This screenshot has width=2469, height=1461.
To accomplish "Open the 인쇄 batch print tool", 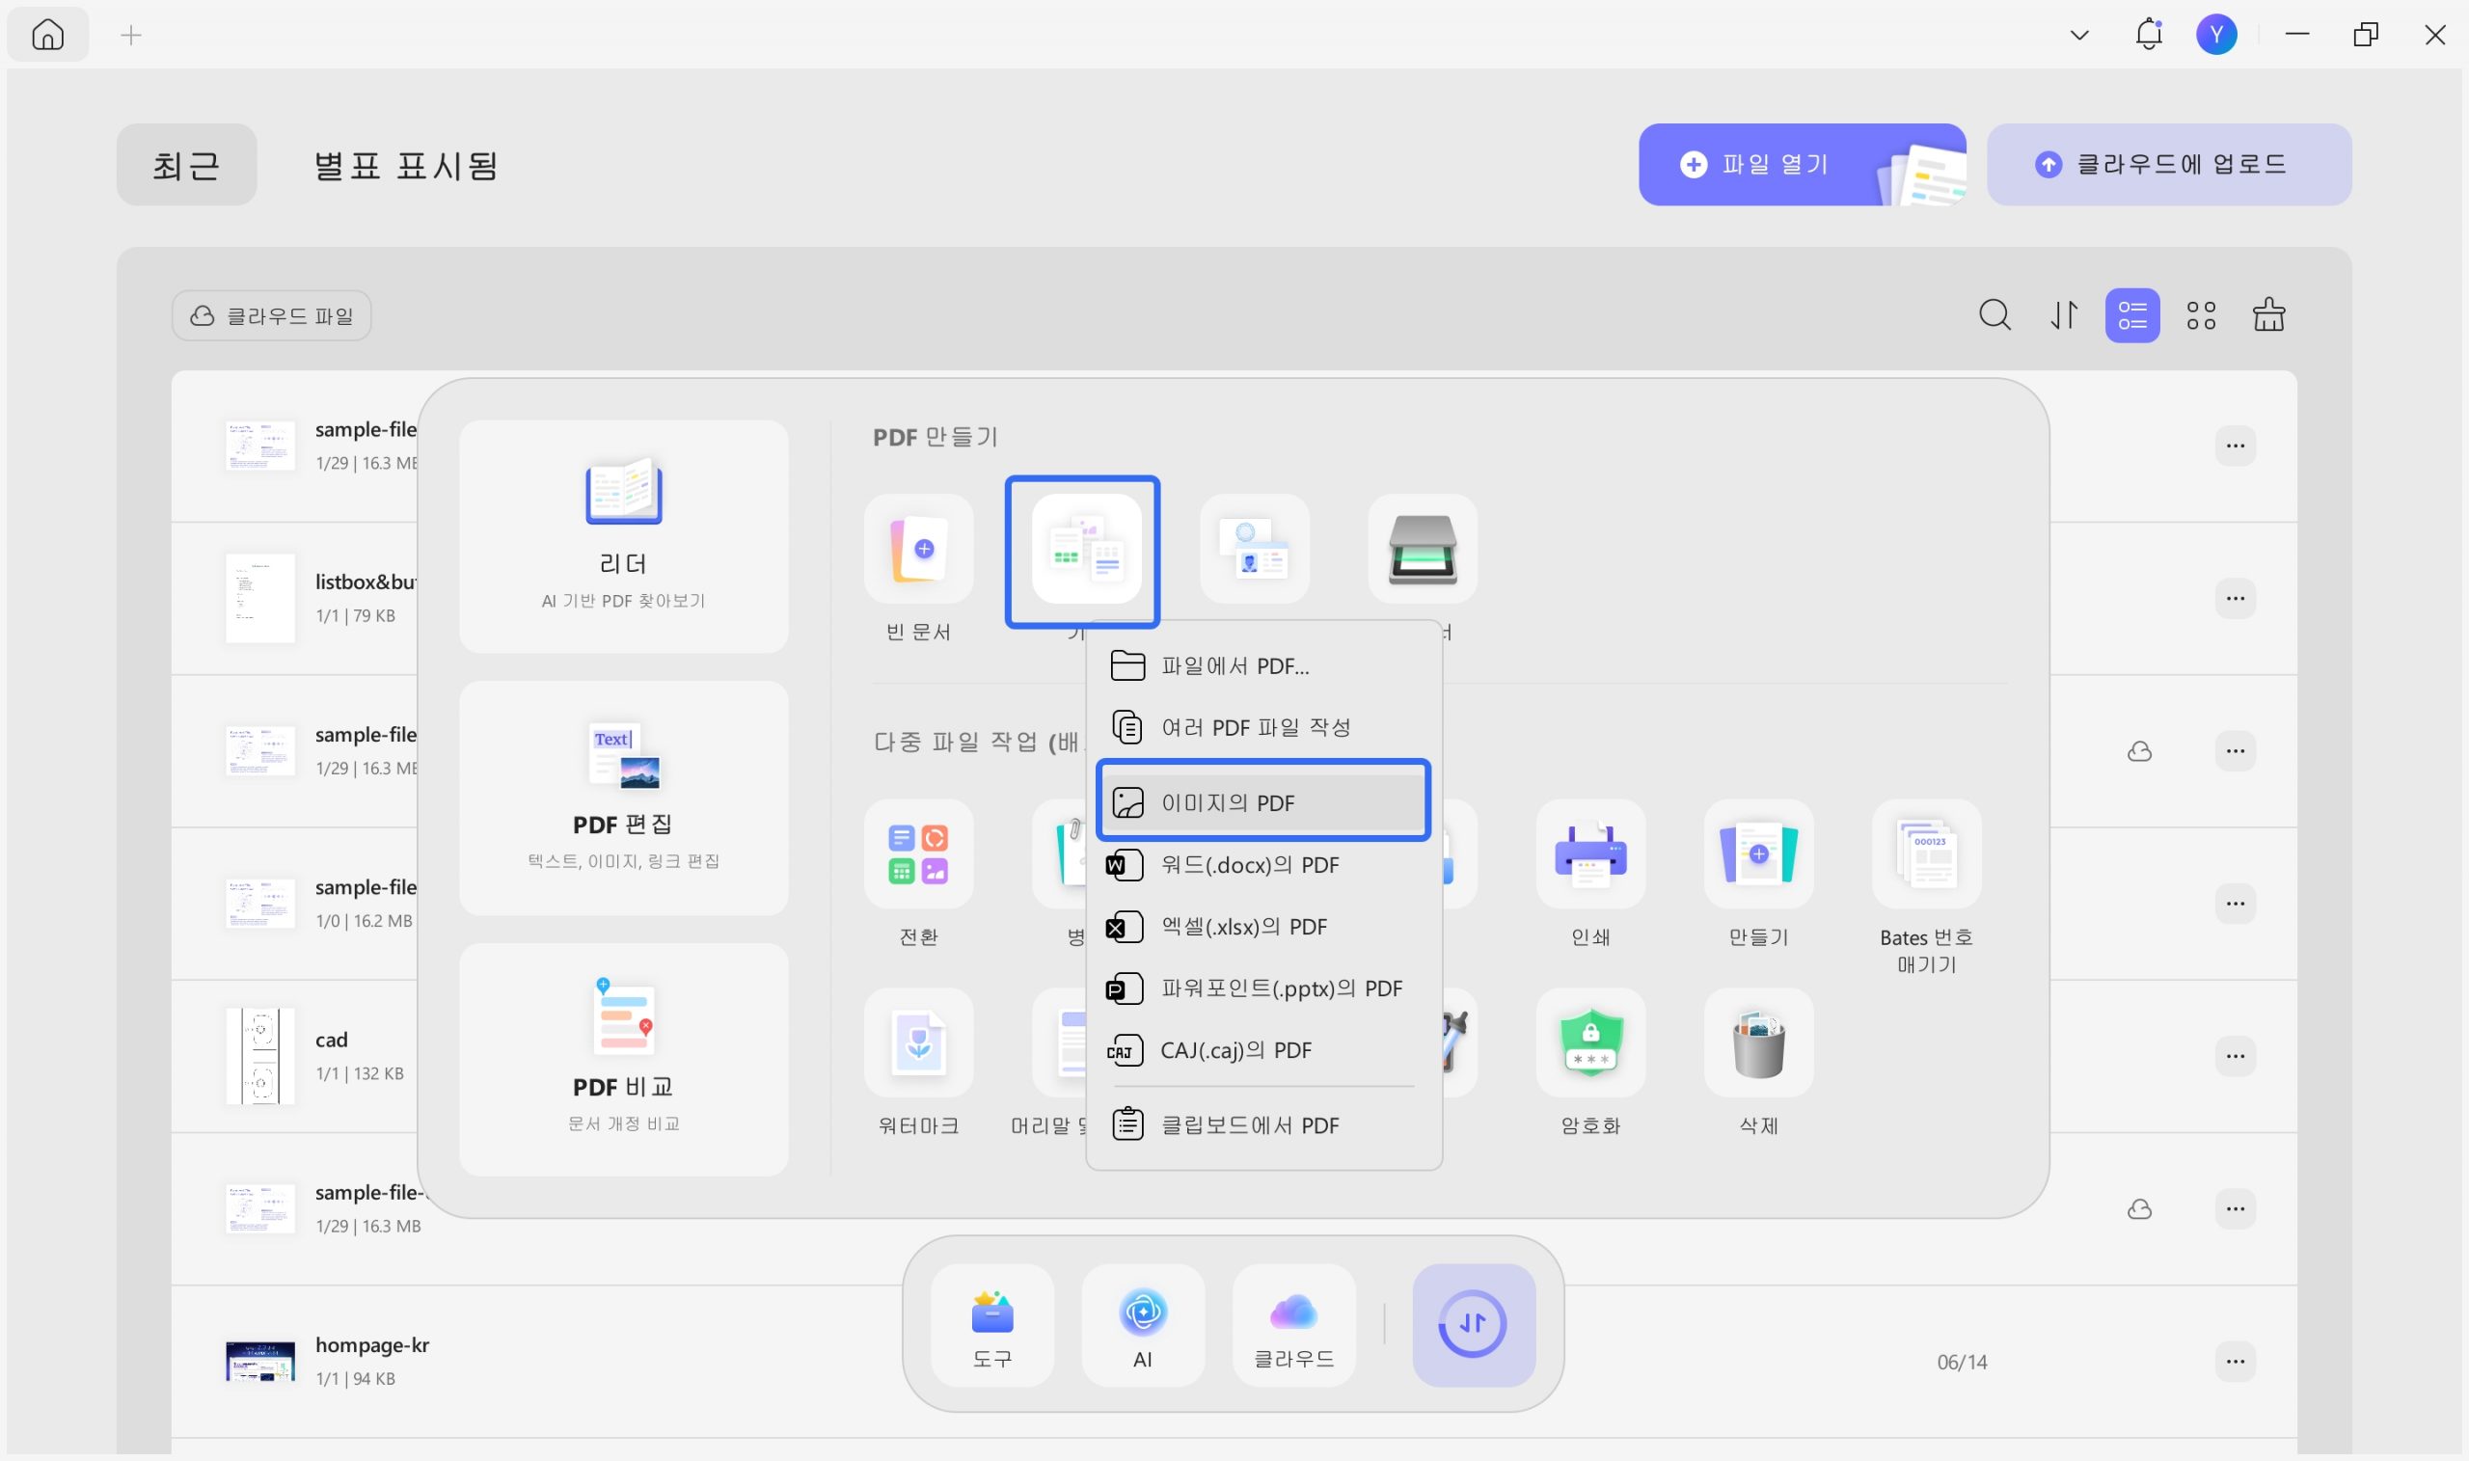I will 1589,853.
